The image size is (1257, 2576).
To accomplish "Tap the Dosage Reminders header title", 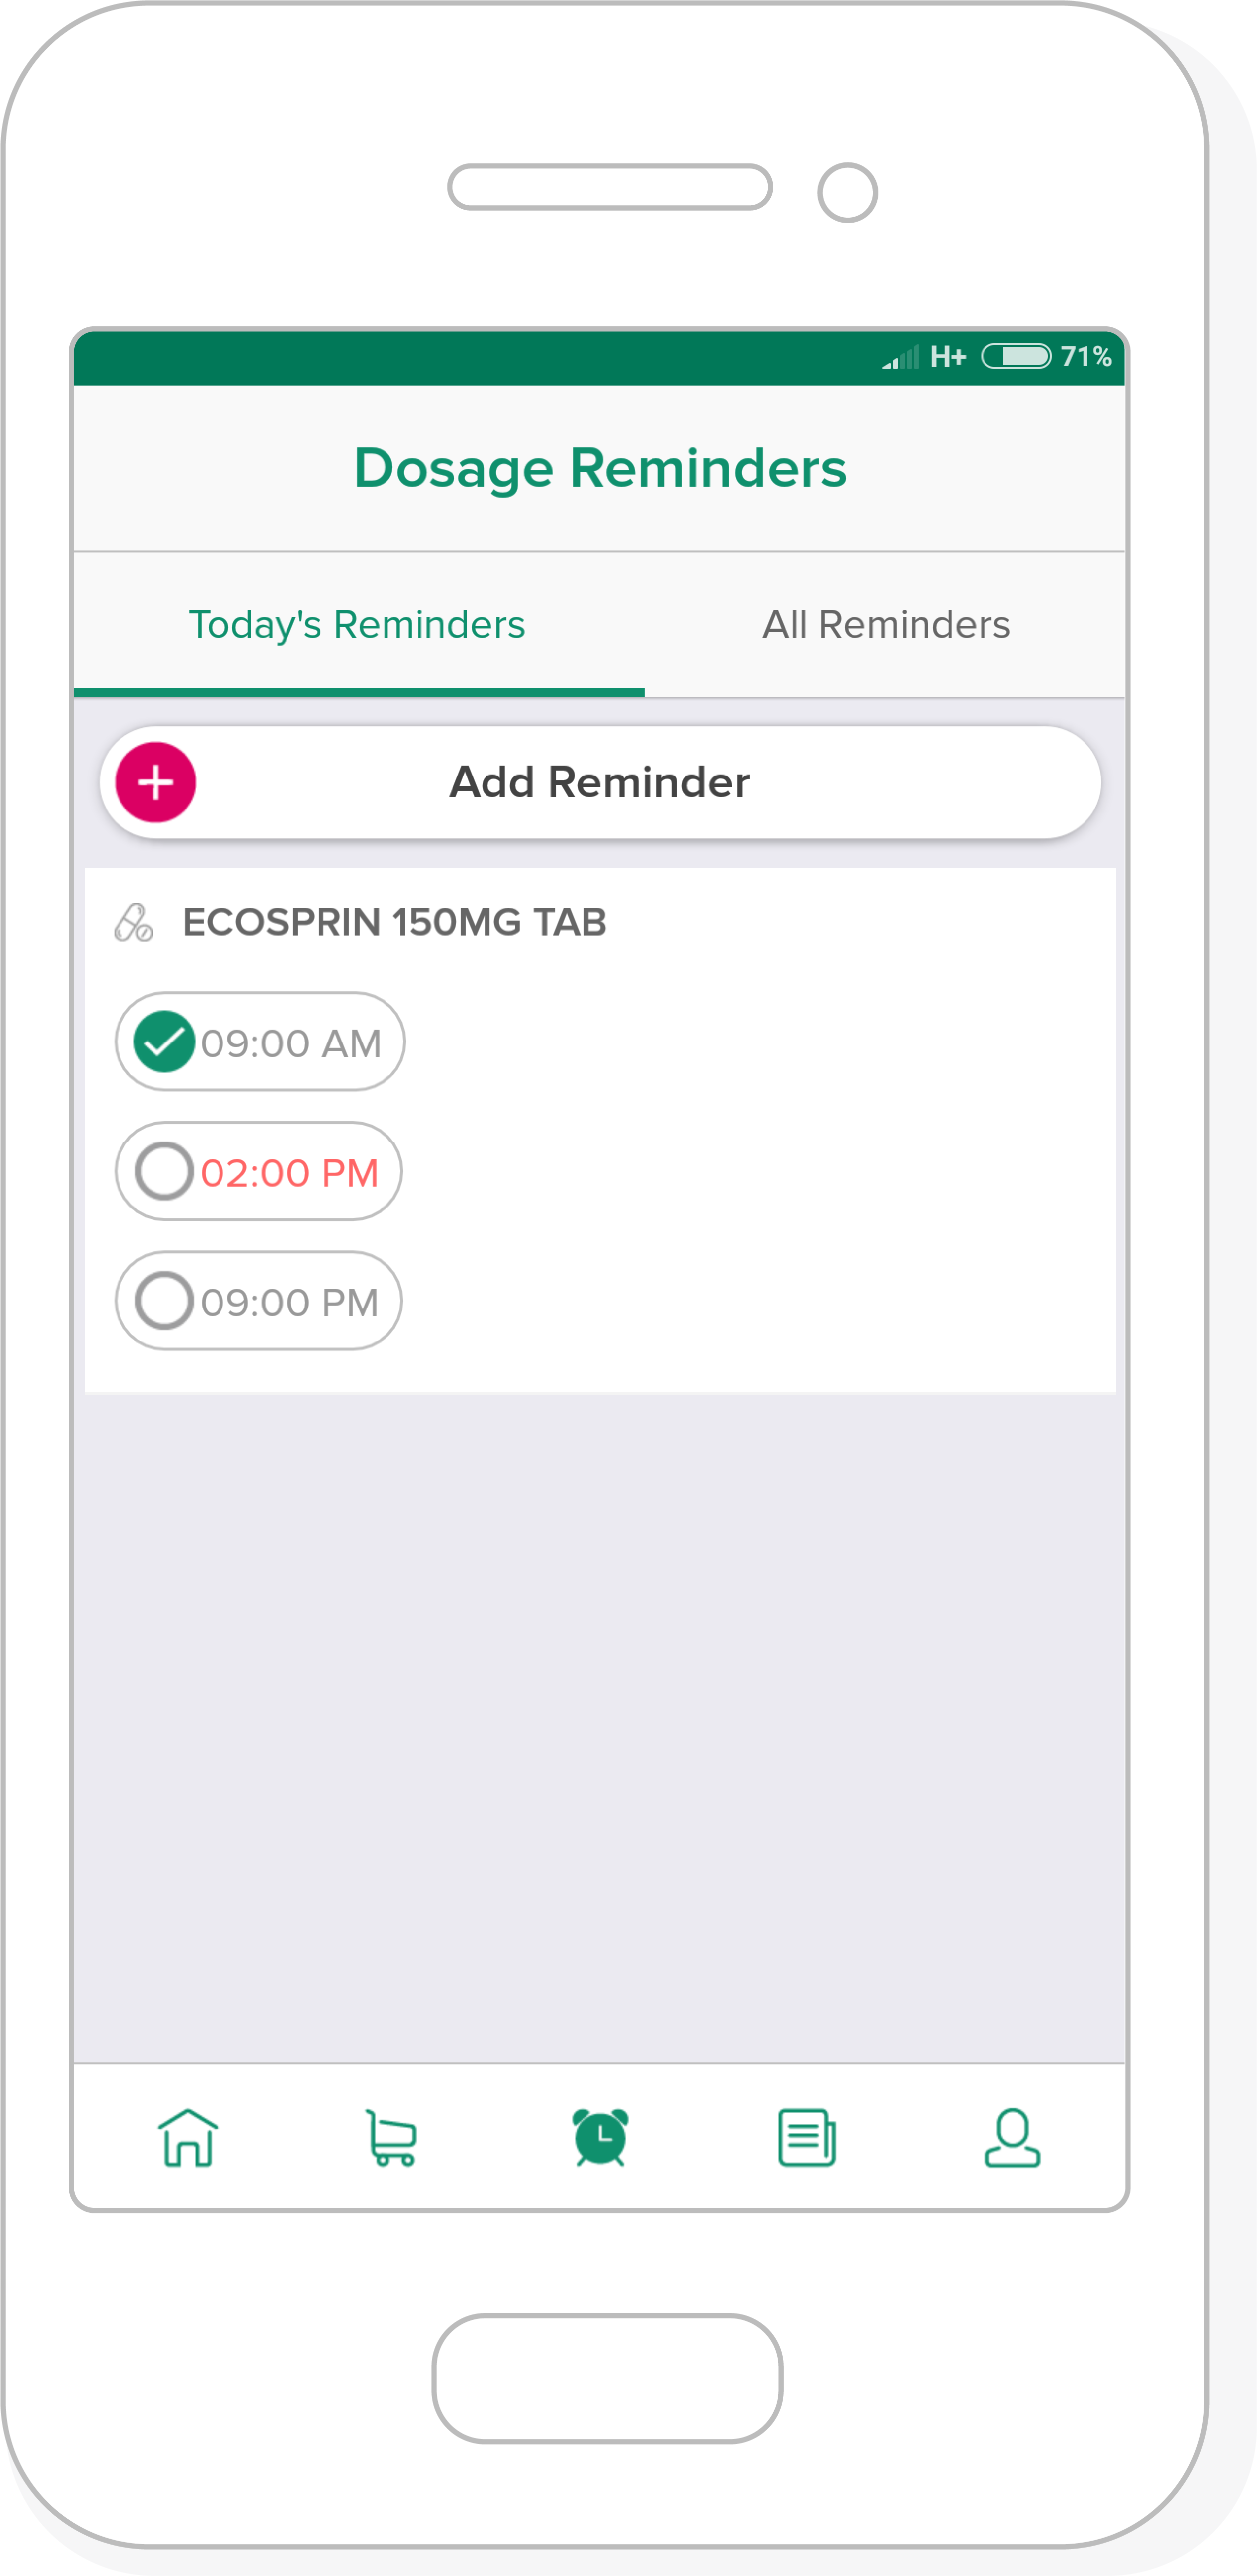I will pos(600,468).
